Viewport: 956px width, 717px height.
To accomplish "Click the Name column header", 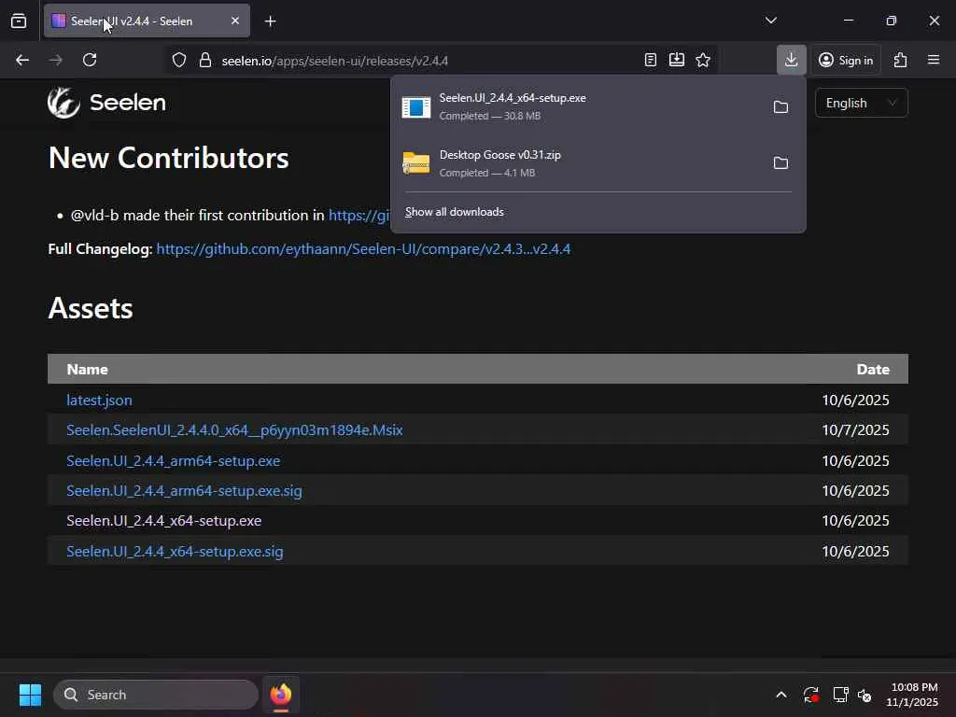I will pyautogui.click(x=87, y=370).
